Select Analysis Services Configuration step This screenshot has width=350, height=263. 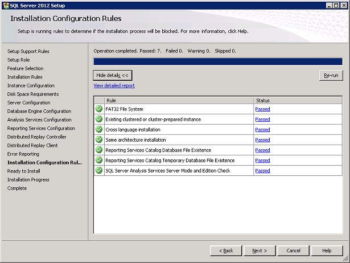39,120
